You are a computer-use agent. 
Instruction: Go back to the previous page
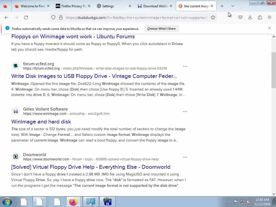tap(6, 18)
